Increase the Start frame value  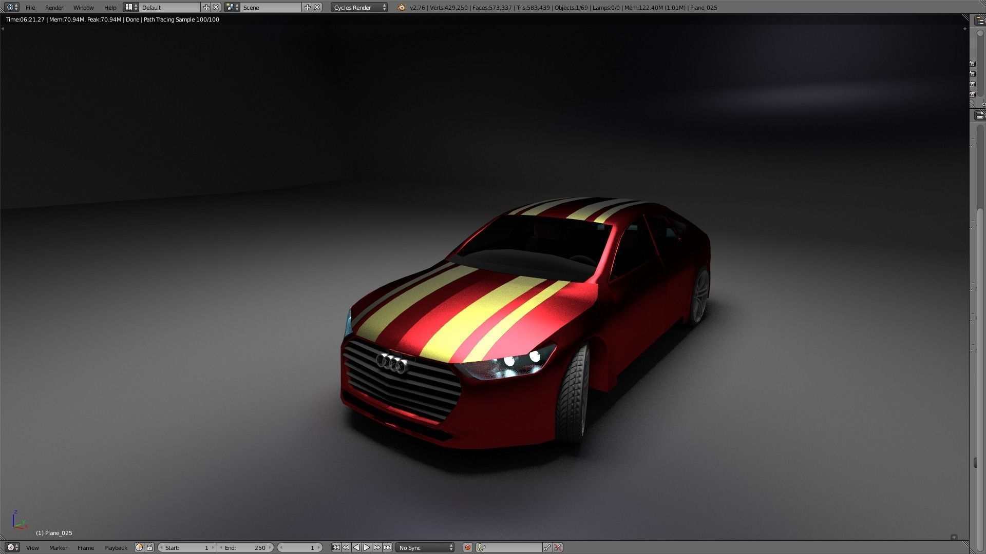tap(213, 547)
